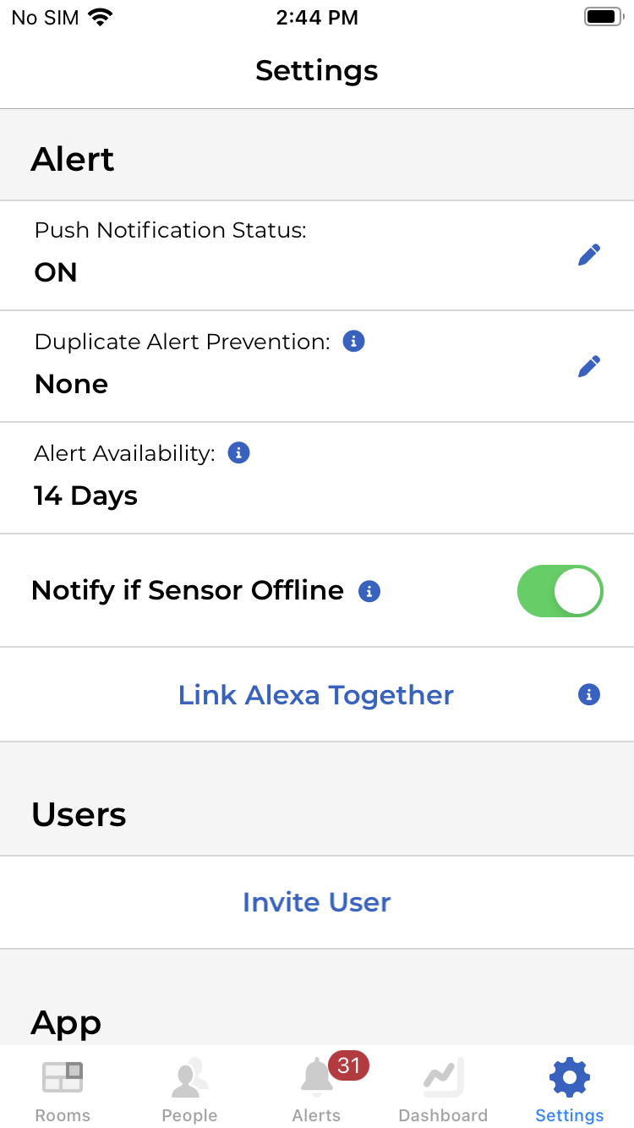This screenshot has width=634, height=1128.
Task: Tap the battery indicator in status bar
Action: [604, 17]
